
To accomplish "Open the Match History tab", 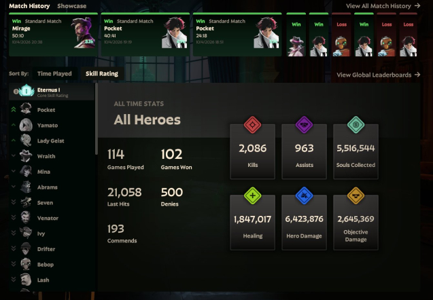I will coord(29,6).
